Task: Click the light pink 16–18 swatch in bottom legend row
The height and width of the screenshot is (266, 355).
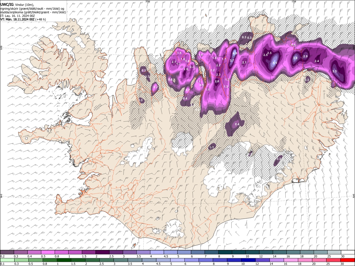Action: coord(291,260)
